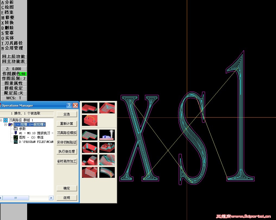Viewport: 276px width, 220px height.
Task: Click 确定 to confirm Operations Manager
Action: 67,188
